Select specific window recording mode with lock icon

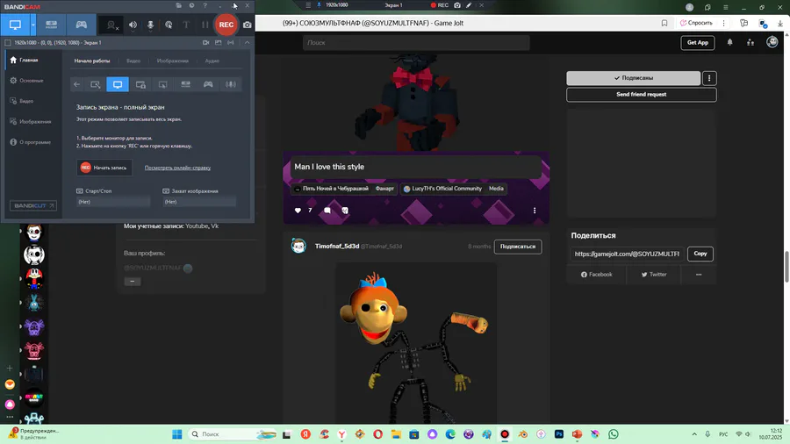click(x=140, y=84)
